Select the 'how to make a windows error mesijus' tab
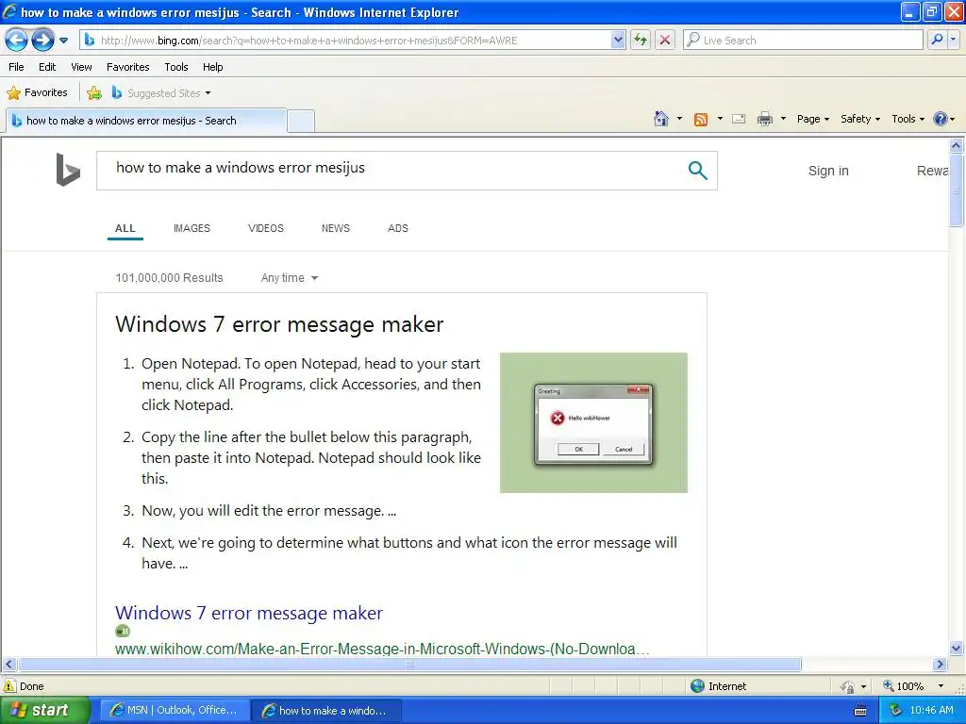Screen dimensions: 966x724 point(146,121)
